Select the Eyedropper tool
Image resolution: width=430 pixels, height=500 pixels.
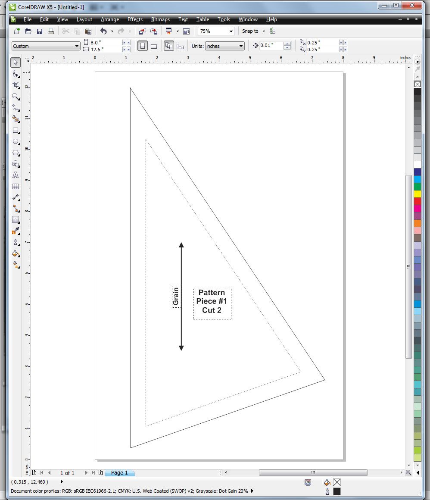coord(16,231)
